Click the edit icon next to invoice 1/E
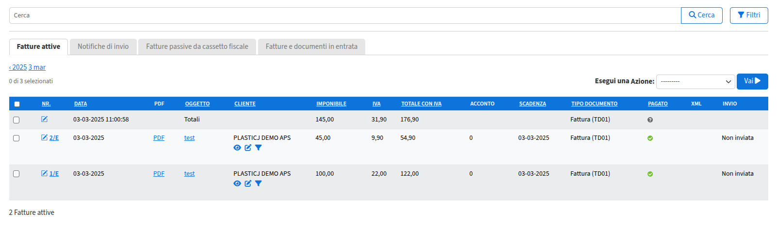Viewport: 777px width, 227px height. pyautogui.click(x=45, y=173)
